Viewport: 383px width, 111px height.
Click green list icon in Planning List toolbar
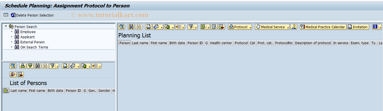203,27
